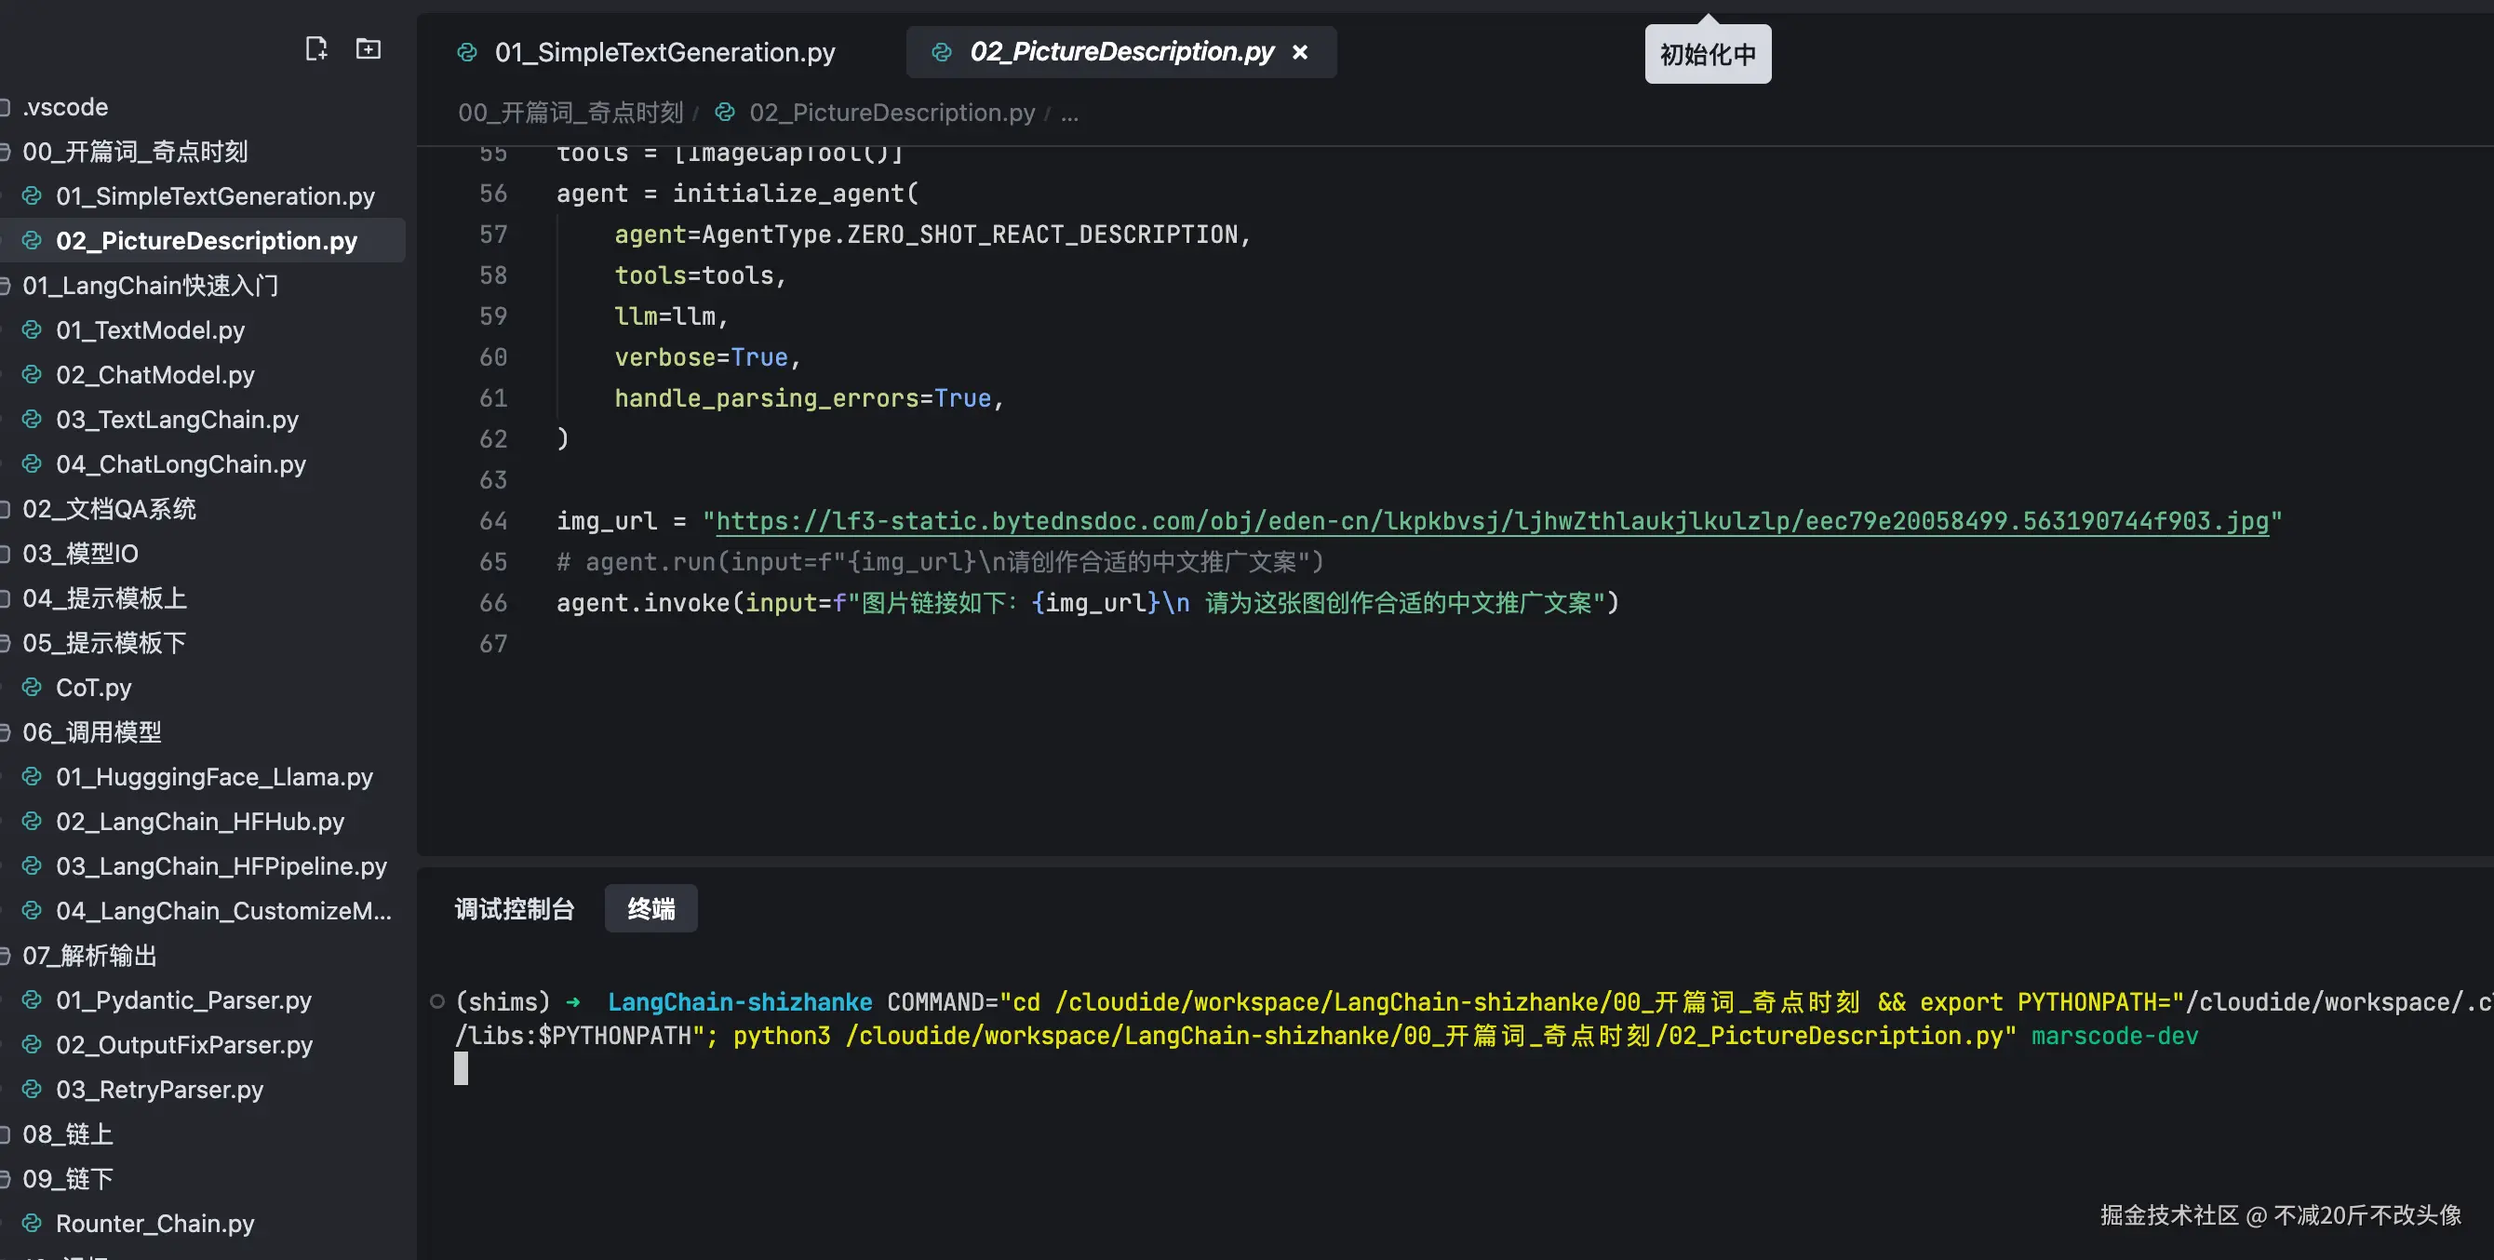Switch to 01_SimpleTextGeneration.py editor tab
This screenshot has width=2494, height=1260.
pos(664,52)
